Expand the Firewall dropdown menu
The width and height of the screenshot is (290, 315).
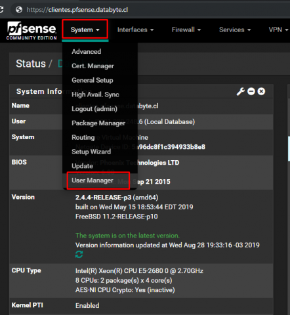tap(186, 30)
